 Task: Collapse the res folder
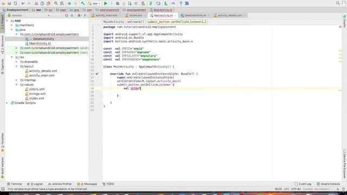click(12, 57)
